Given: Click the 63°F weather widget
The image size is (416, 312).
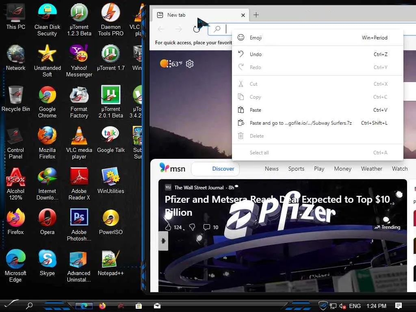Looking at the screenshot, I should pos(171,64).
